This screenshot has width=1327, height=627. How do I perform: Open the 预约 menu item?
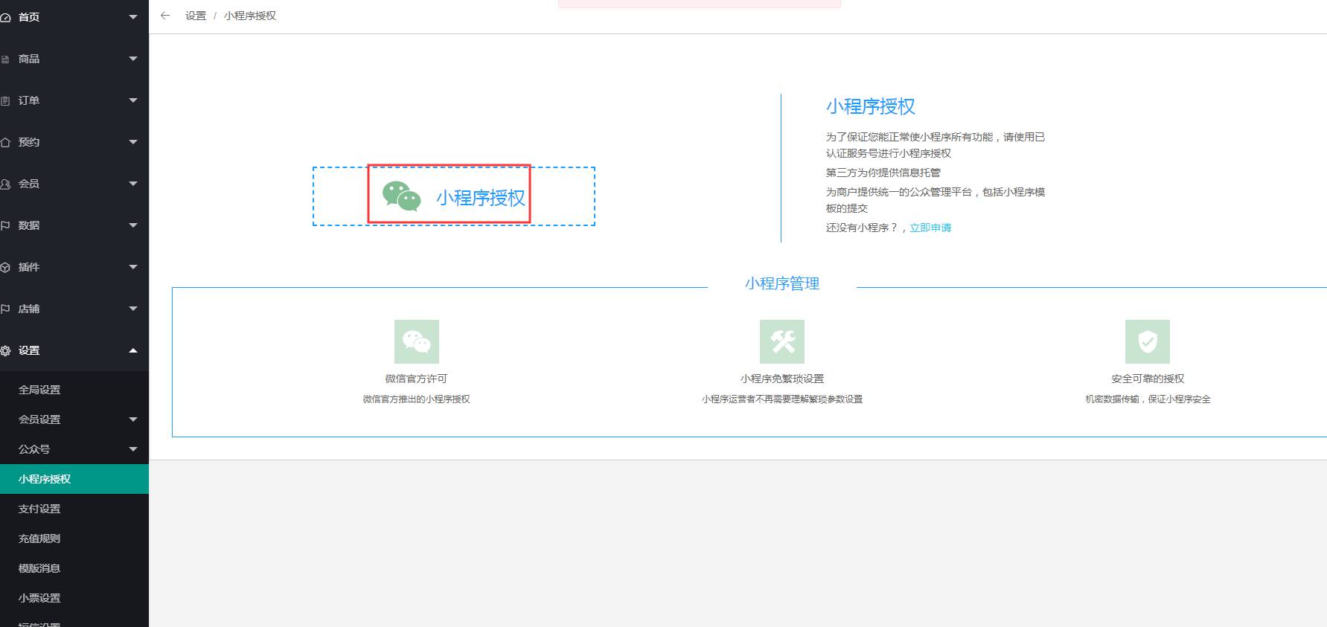click(74, 142)
